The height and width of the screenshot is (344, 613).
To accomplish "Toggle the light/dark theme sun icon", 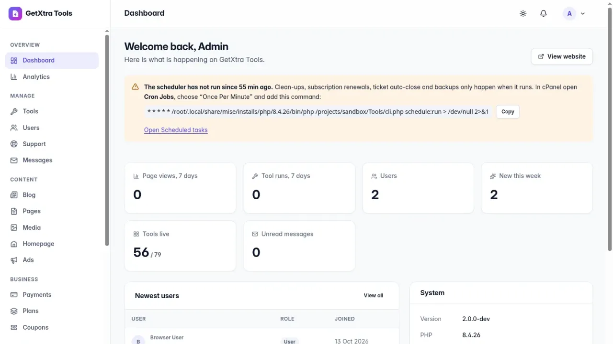I will pyautogui.click(x=523, y=13).
